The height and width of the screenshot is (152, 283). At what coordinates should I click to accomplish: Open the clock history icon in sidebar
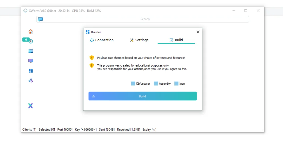coord(31,42)
